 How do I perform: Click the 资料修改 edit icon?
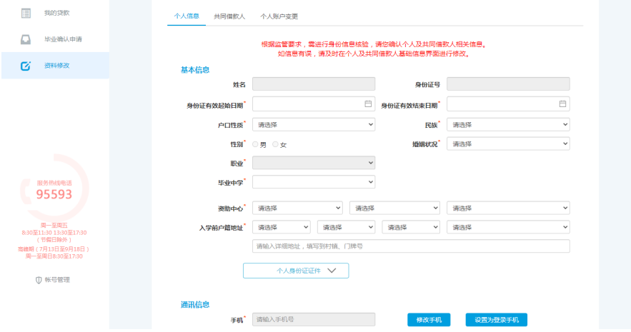(26, 66)
